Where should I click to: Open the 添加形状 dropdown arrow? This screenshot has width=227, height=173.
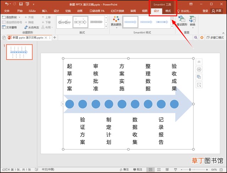pyautogui.click(x=20, y=17)
